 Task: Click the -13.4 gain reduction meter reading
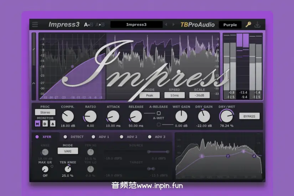pos(243,92)
